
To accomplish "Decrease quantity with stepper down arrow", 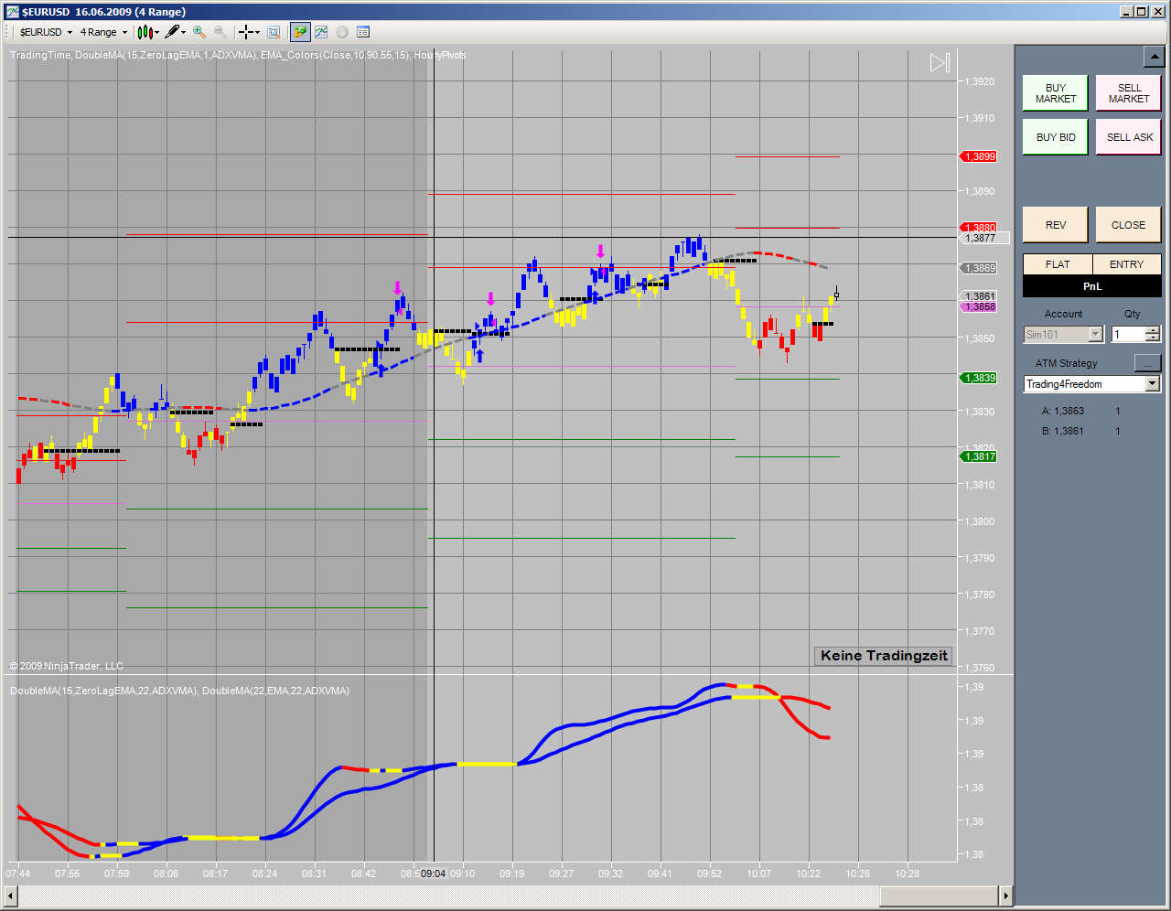I will 1153,339.
